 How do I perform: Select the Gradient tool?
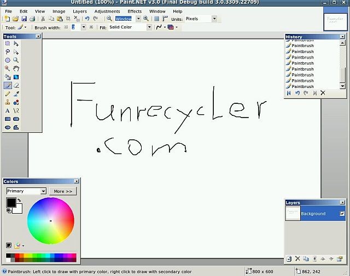point(16,77)
